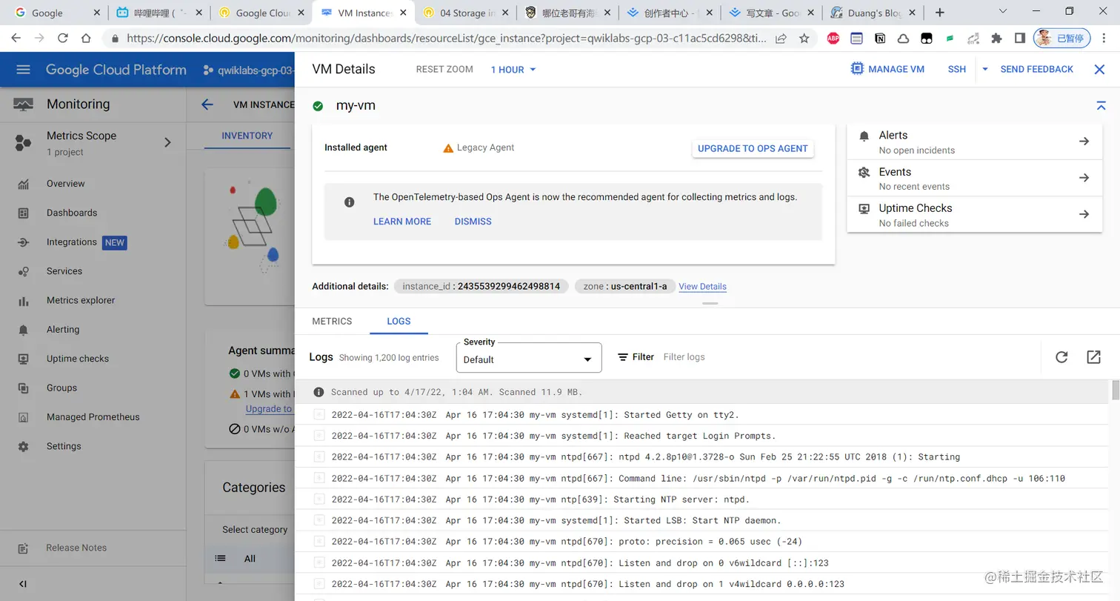The height and width of the screenshot is (601, 1120).
Task: Click the Uptime checks sidebar icon
Action: point(24,359)
